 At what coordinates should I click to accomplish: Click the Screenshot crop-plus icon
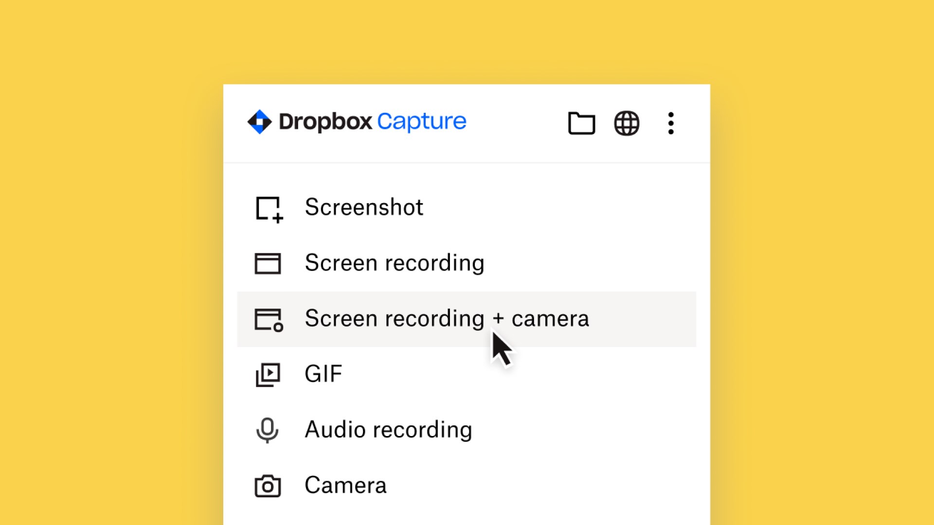click(269, 209)
